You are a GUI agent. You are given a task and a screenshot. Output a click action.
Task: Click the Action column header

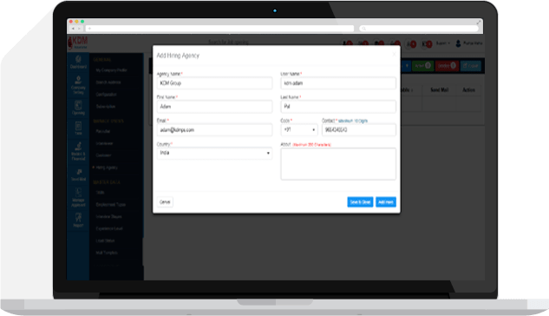(x=468, y=90)
